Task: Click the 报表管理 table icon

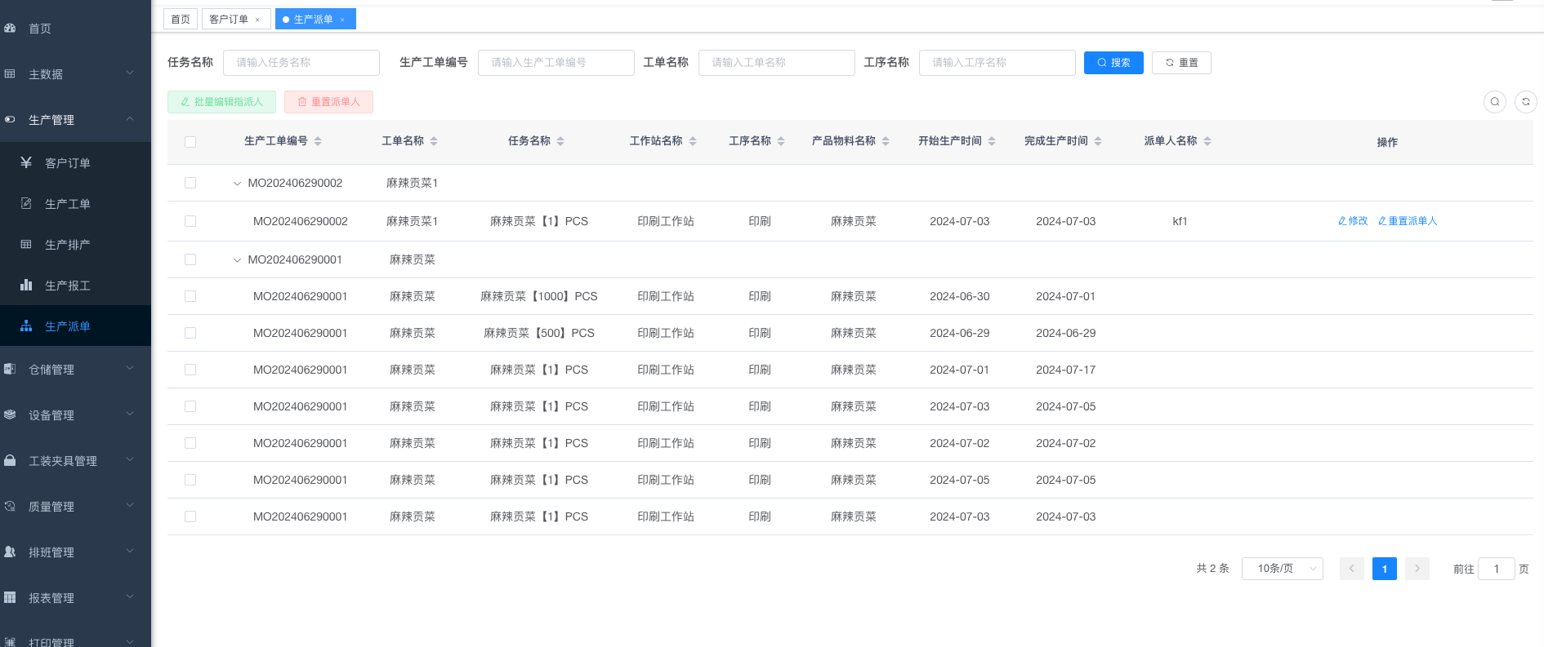Action: pos(10,597)
